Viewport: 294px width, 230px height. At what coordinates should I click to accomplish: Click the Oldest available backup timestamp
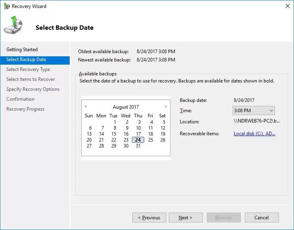coord(156,52)
